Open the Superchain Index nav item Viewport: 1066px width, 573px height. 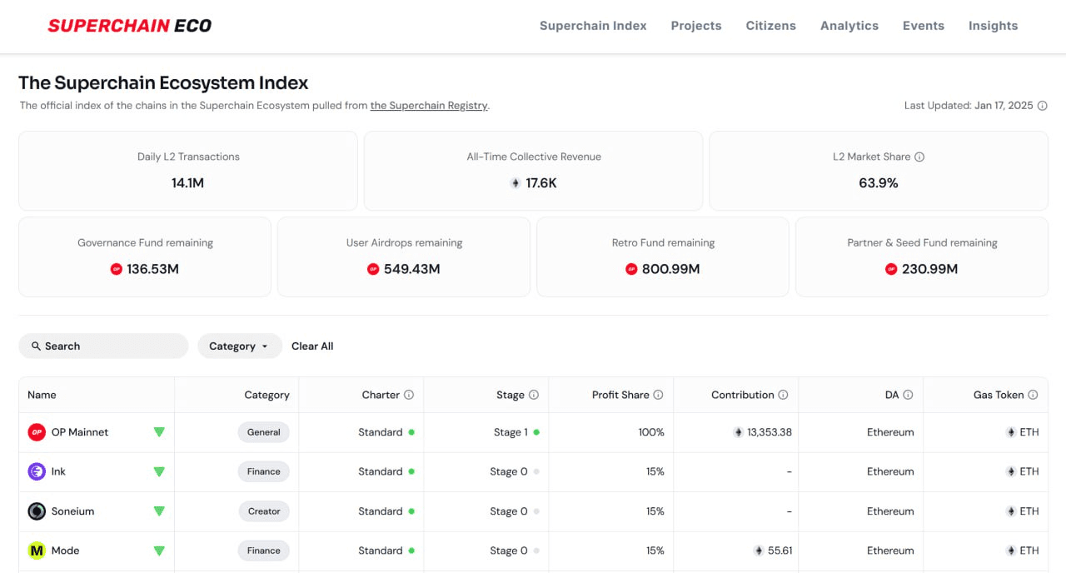(593, 26)
